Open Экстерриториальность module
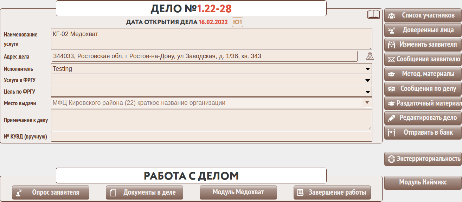462x202 pixels. [423, 159]
